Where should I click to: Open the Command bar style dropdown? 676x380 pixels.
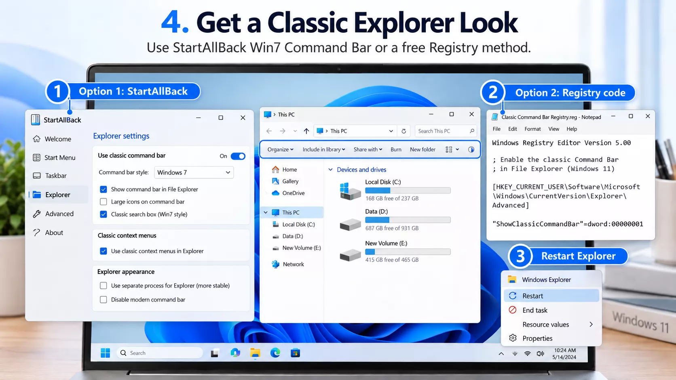tap(194, 172)
